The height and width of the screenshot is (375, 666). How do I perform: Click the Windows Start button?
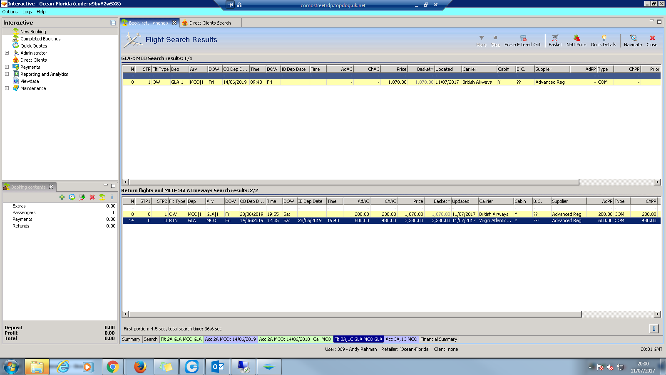[11, 367]
